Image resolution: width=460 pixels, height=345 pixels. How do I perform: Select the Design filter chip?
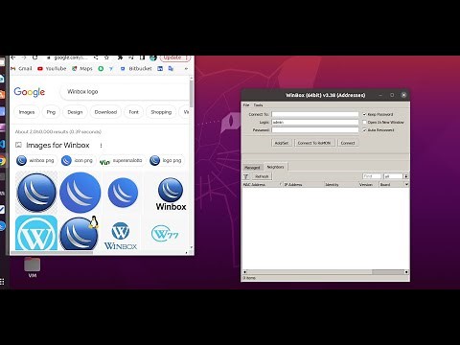point(75,112)
